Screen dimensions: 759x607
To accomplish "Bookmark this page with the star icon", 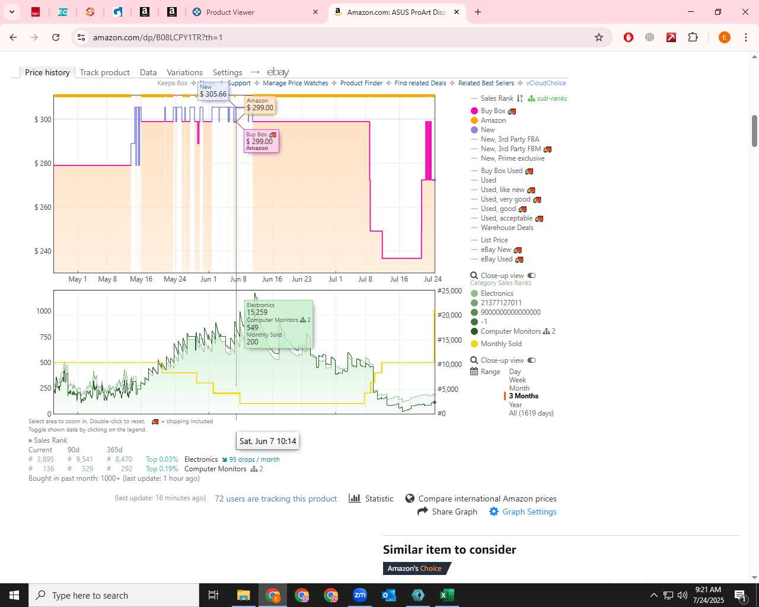I will point(599,37).
